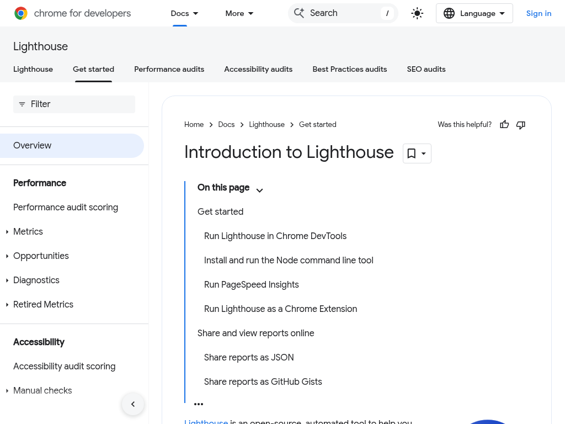This screenshot has width=565, height=424.
Task: Switch to the SEO audits tab
Action: [x=427, y=69]
